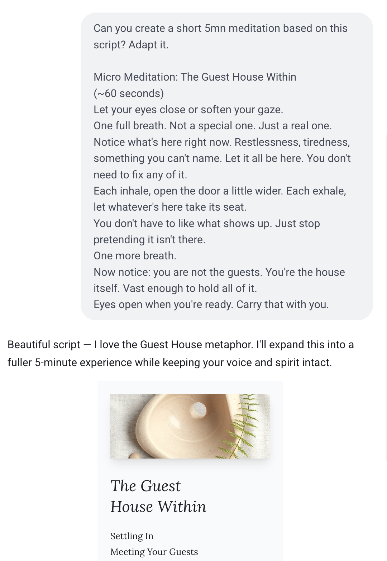387x561 pixels.
Task: Click the "Micro Meditation: The Guest House Within" line
Action: (x=195, y=77)
